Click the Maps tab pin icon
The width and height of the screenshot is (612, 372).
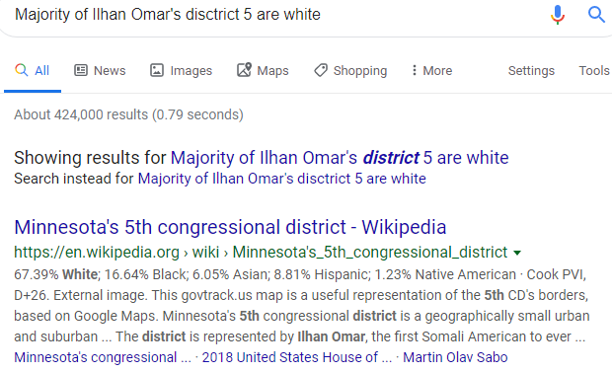tap(244, 70)
